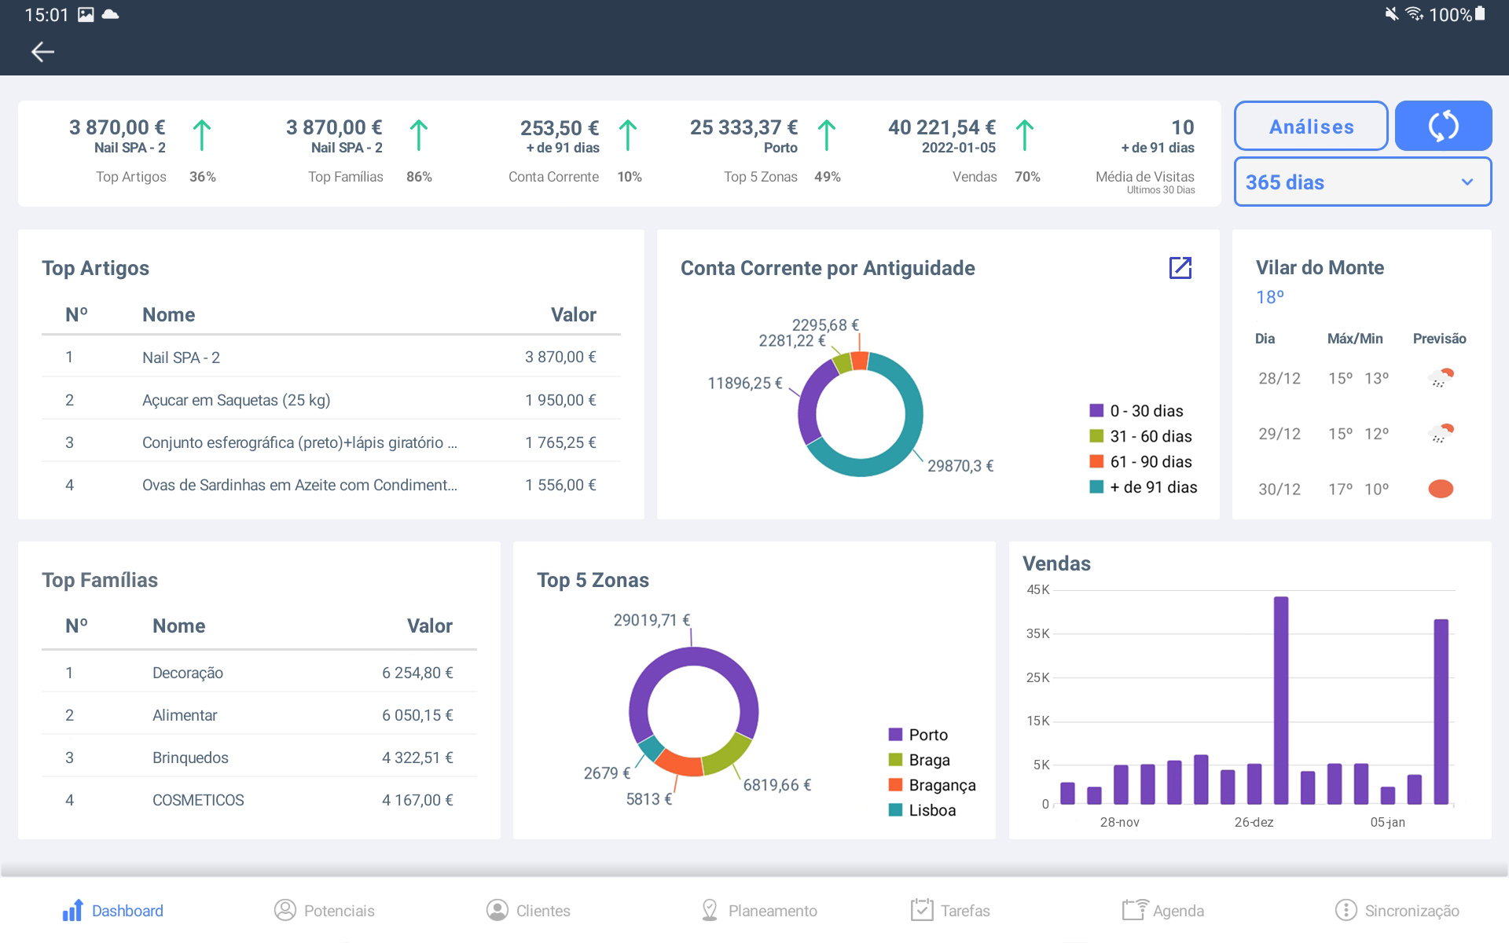
Task: Open Conta Corrente chart expand icon
Action: [x=1180, y=268]
